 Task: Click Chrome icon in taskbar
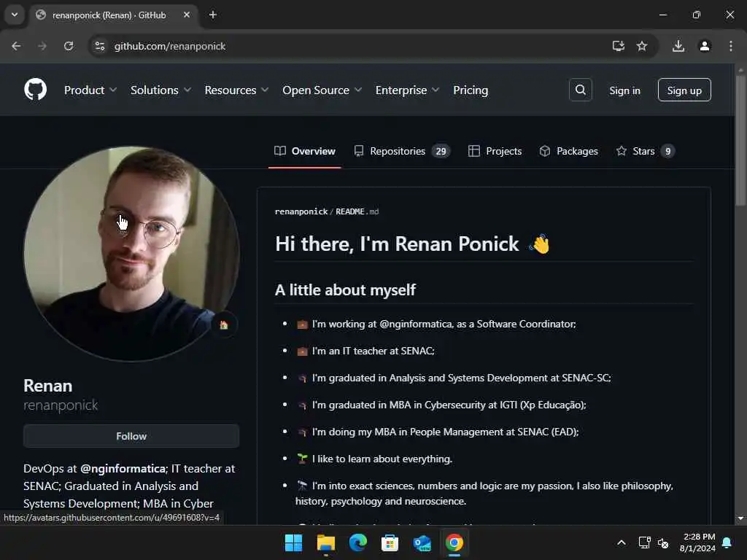tap(454, 542)
